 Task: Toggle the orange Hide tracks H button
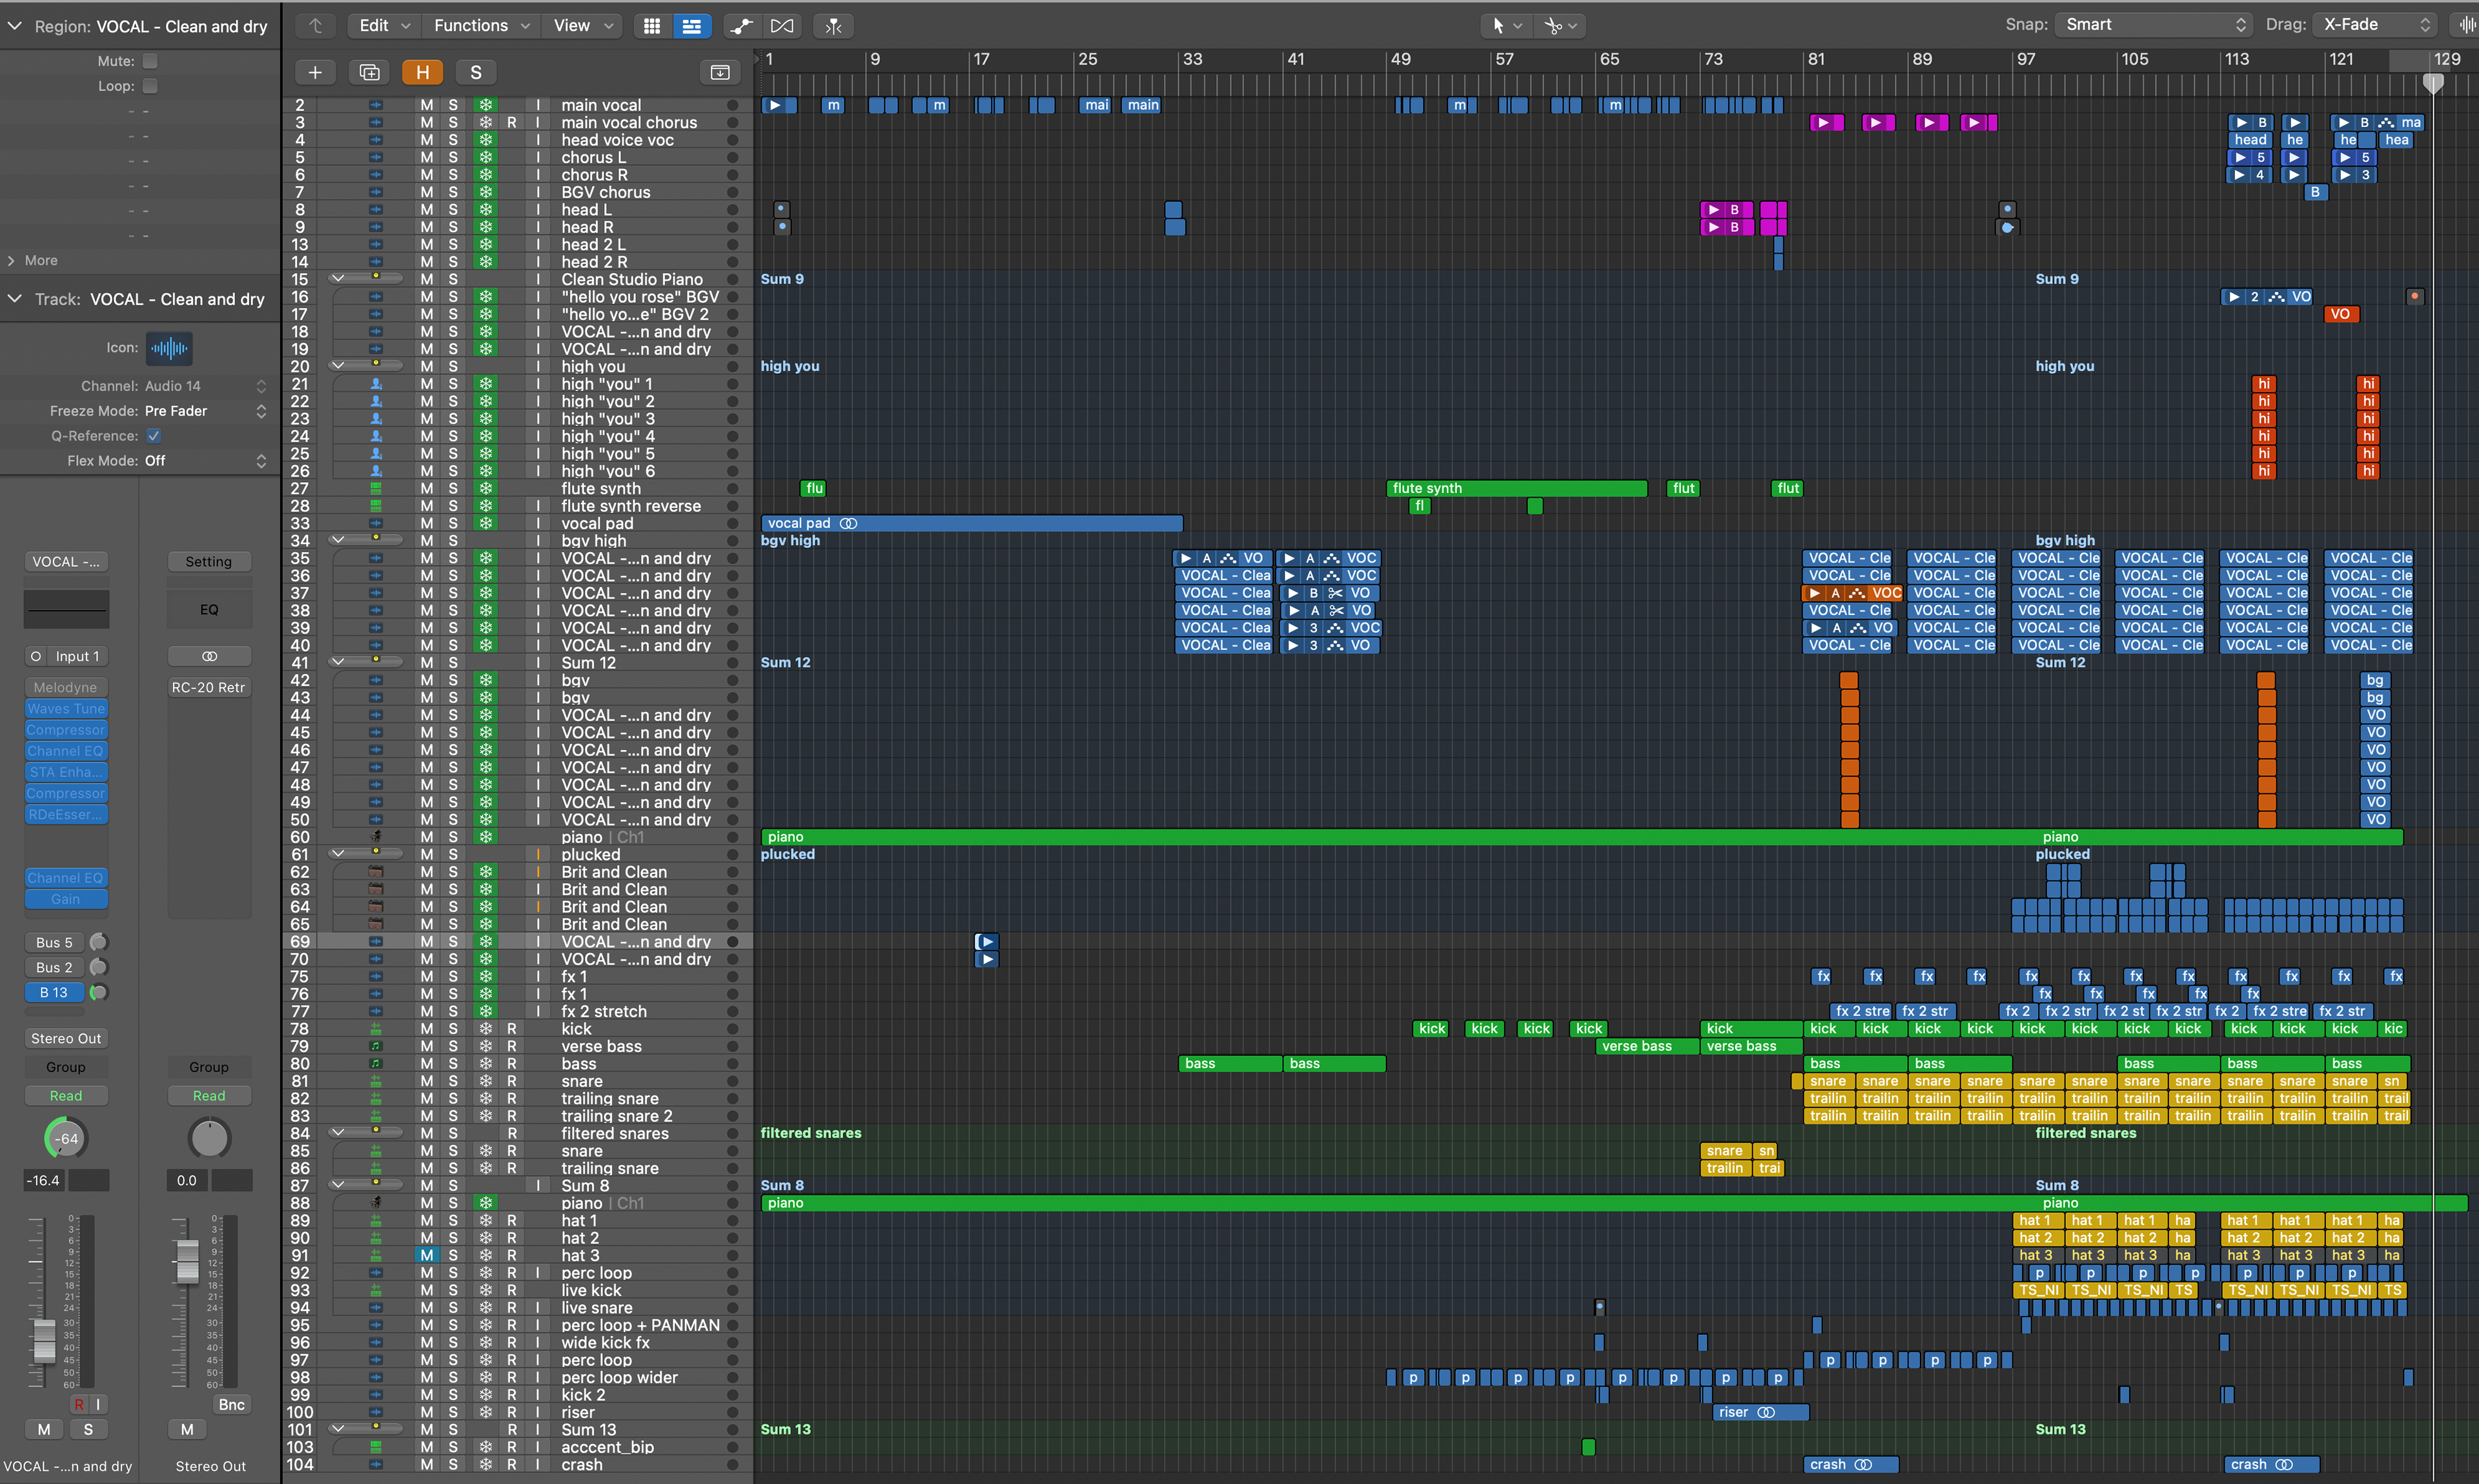click(x=422, y=72)
